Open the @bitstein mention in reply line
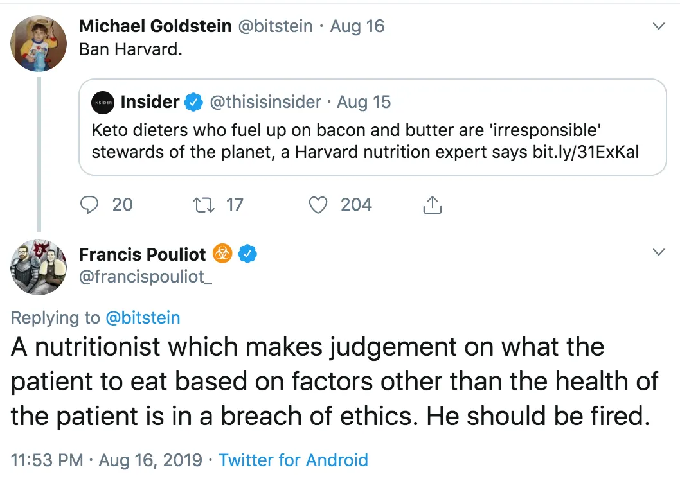Screen dimensions: 680x488 coord(143,317)
